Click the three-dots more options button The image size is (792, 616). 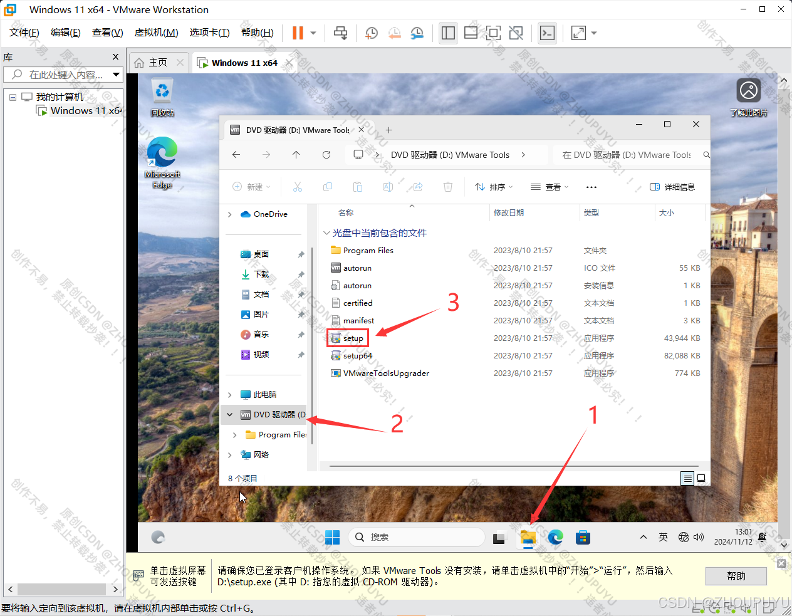591,187
